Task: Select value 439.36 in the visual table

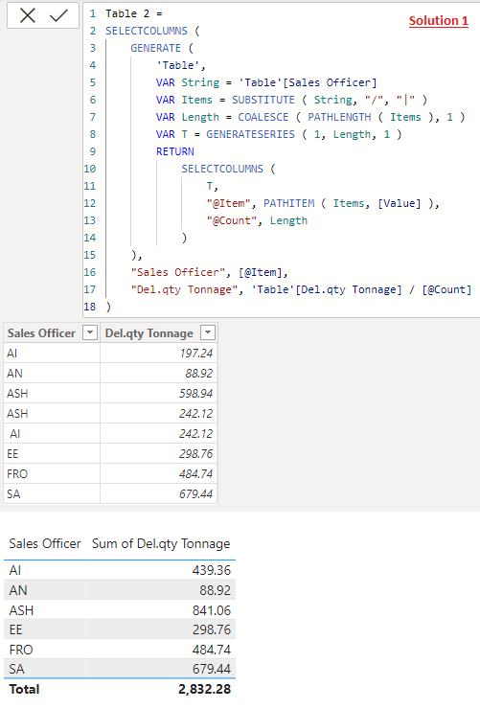Action: (212, 570)
